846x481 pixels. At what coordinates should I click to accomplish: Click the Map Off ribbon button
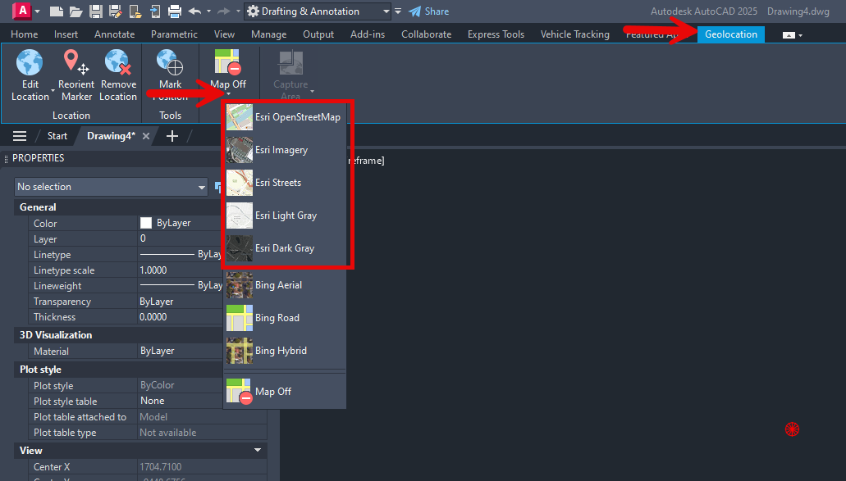227,69
